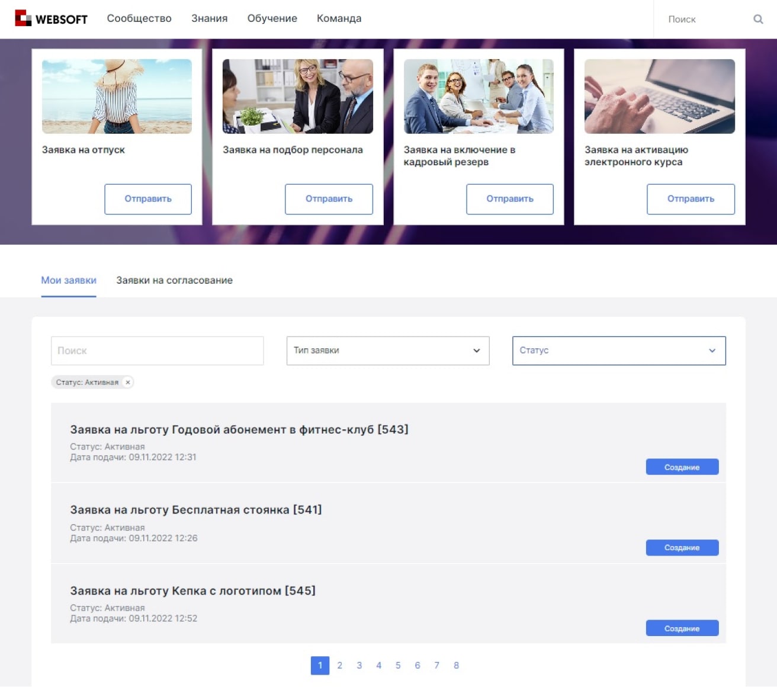Send the кадровый резерв inclusion request
777x687 pixels.
click(x=510, y=199)
